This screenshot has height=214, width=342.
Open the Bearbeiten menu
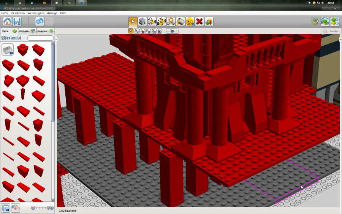pyautogui.click(x=18, y=13)
